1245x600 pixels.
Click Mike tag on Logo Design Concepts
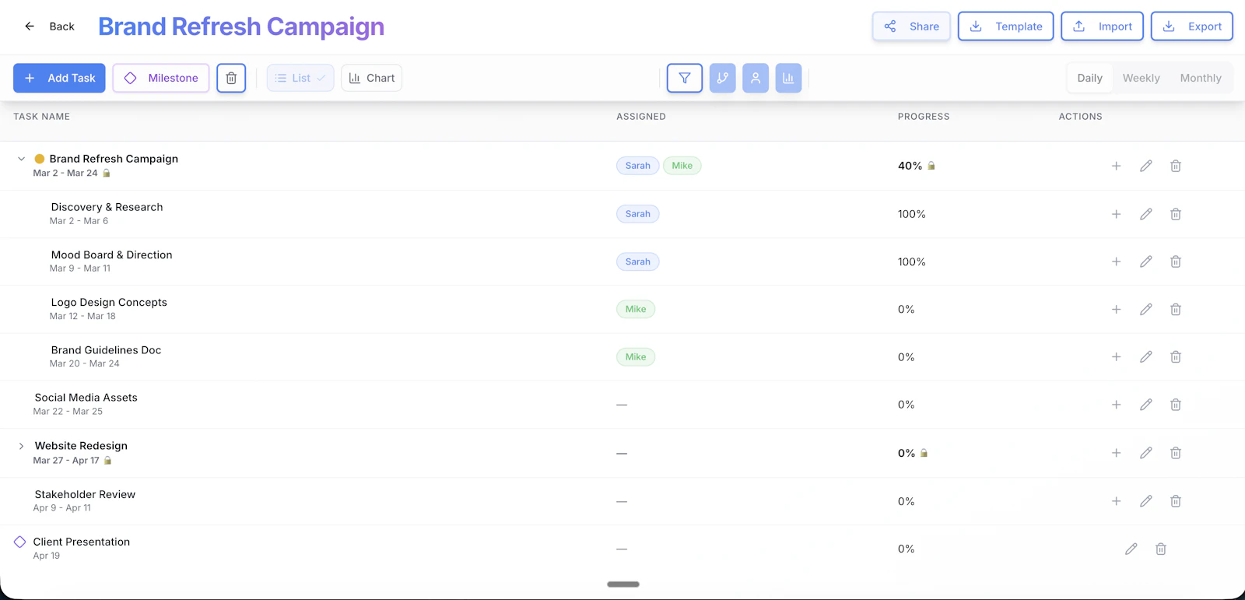636,309
